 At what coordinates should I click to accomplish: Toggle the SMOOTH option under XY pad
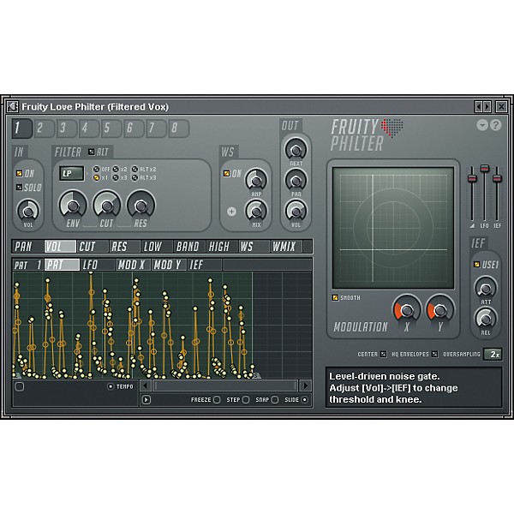click(x=335, y=297)
